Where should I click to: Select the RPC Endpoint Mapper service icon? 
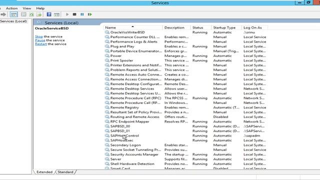pyautogui.click(x=107, y=121)
